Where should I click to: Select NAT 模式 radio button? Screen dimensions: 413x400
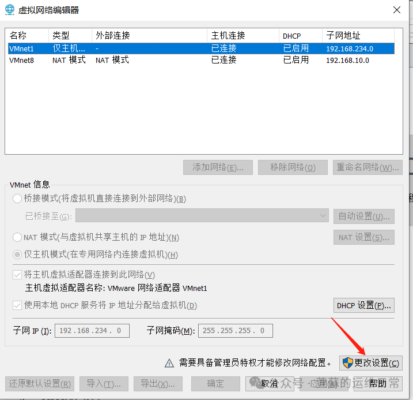coord(17,237)
